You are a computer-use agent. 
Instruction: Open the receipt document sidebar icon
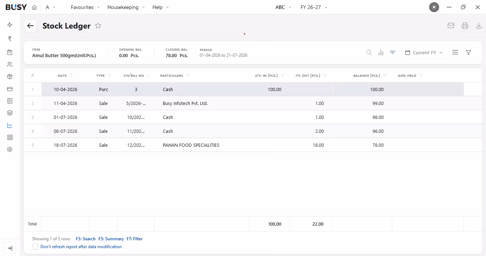coord(10,101)
